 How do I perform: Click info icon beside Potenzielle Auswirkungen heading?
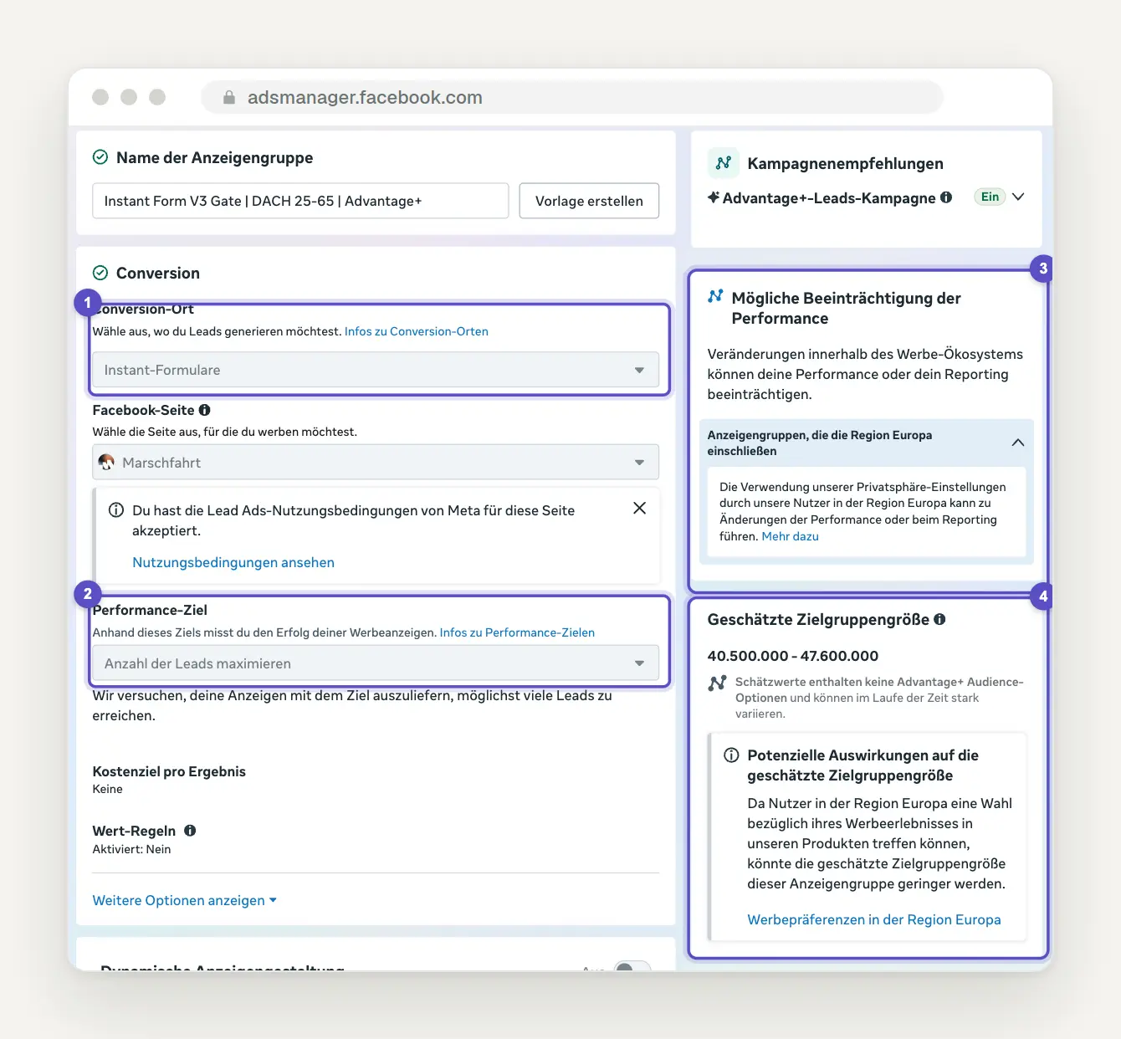point(731,755)
